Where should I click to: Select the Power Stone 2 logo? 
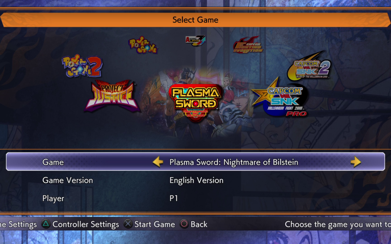coord(82,66)
